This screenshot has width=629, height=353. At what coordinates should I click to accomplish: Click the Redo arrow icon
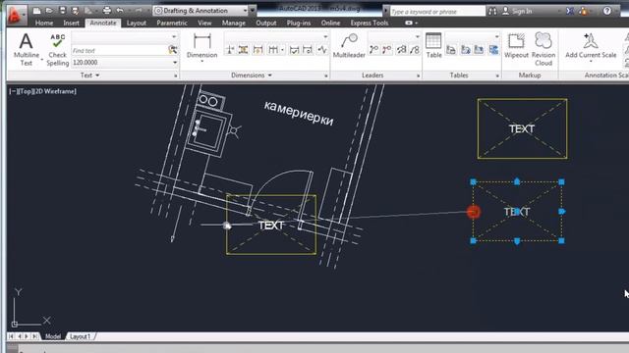[139, 11]
